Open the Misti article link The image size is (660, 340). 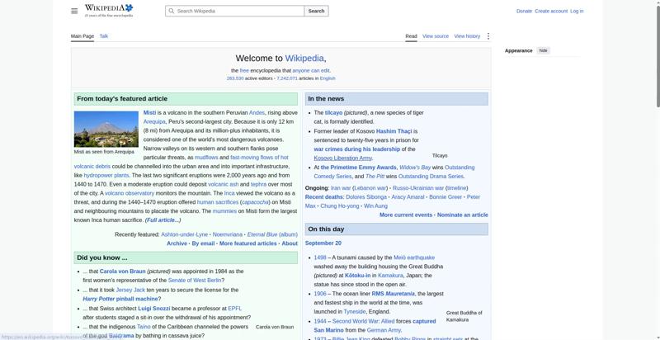[149, 113]
